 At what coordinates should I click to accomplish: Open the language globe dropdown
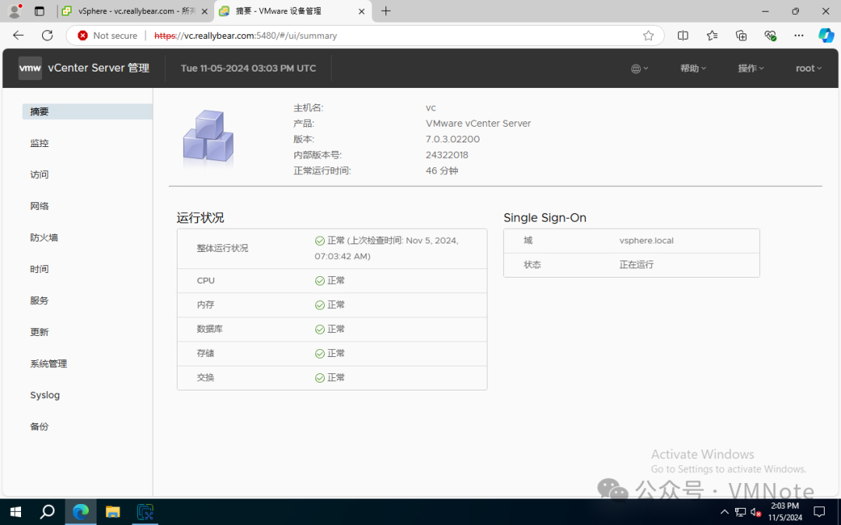coord(639,68)
